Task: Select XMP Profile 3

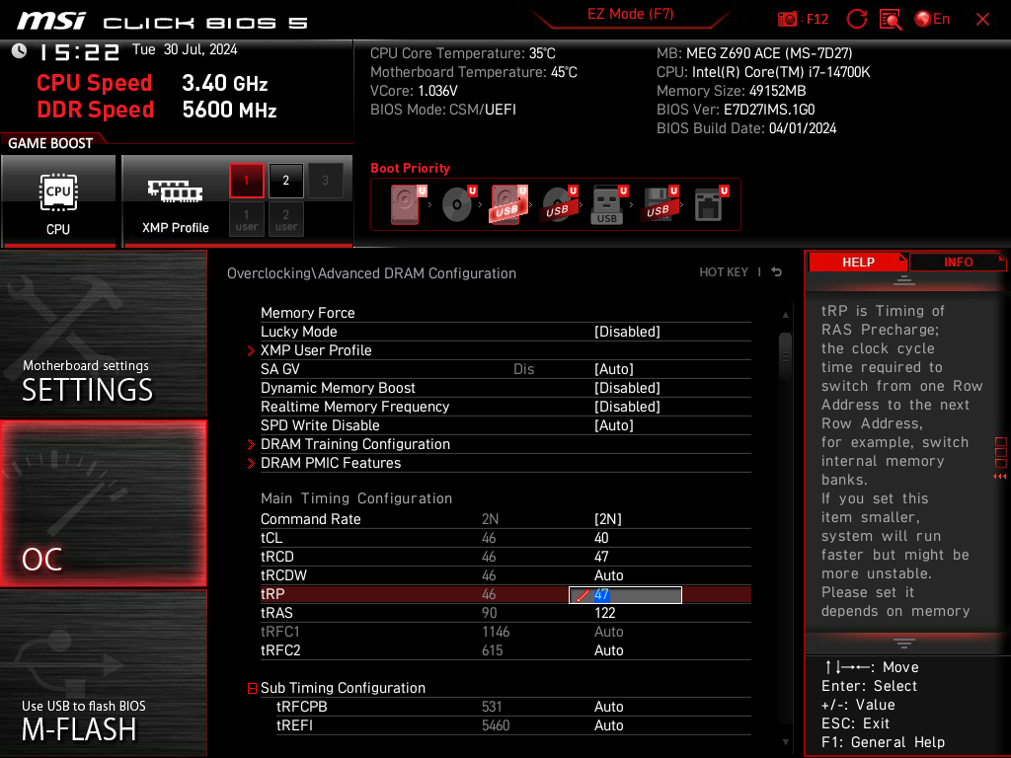Action: point(325,181)
